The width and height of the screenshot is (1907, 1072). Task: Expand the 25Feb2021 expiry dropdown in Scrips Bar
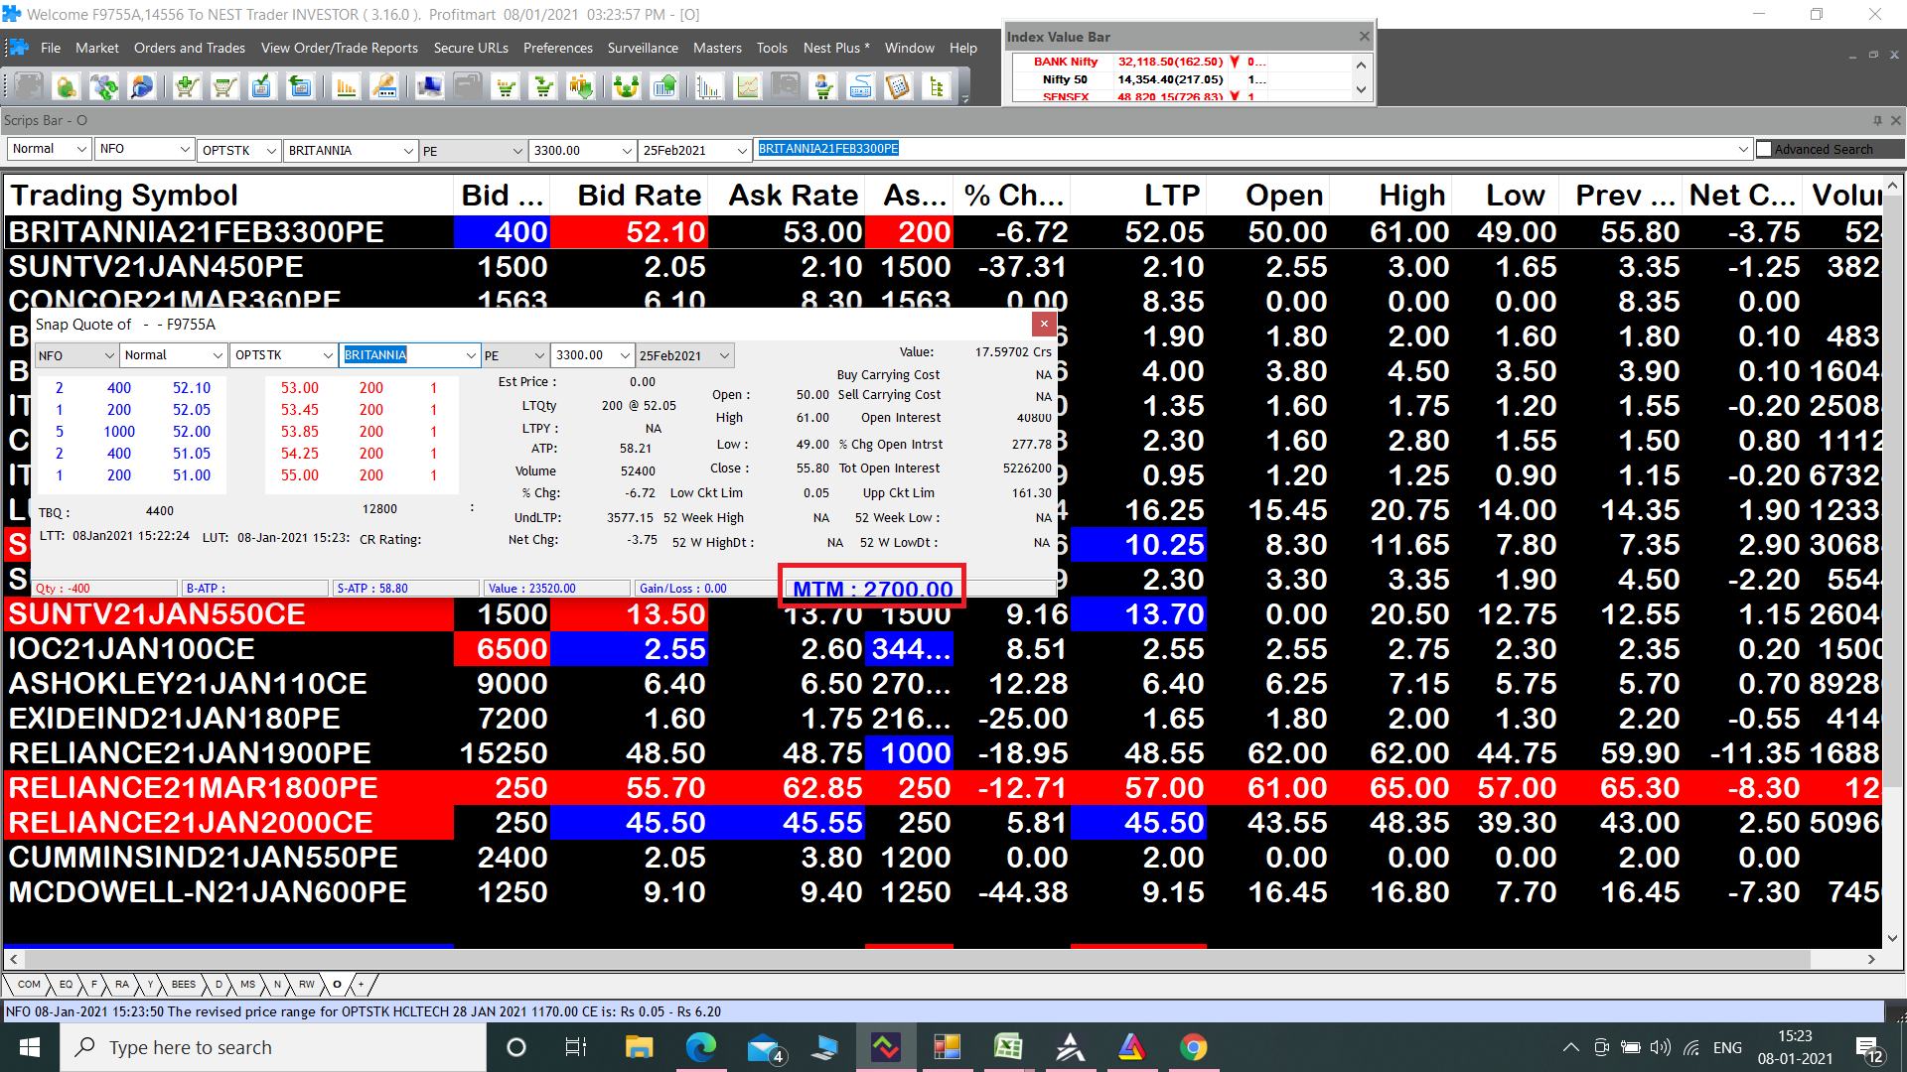click(742, 150)
